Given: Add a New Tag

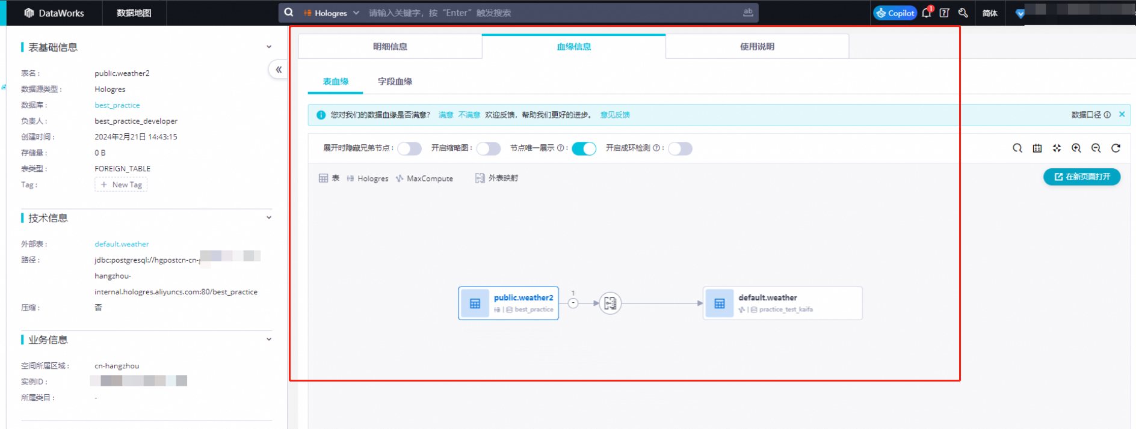Looking at the screenshot, I should (x=121, y=184).
